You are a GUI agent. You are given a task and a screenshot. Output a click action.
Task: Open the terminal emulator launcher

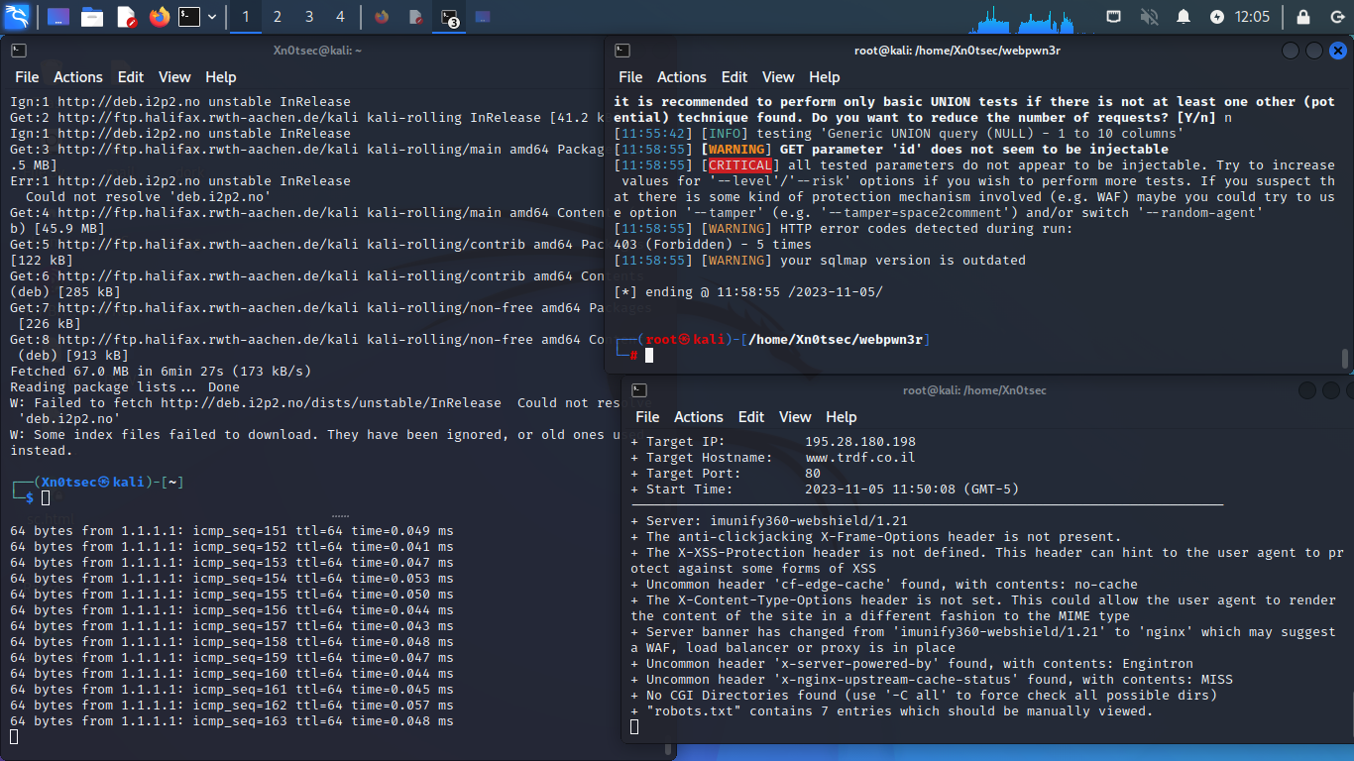189,17
